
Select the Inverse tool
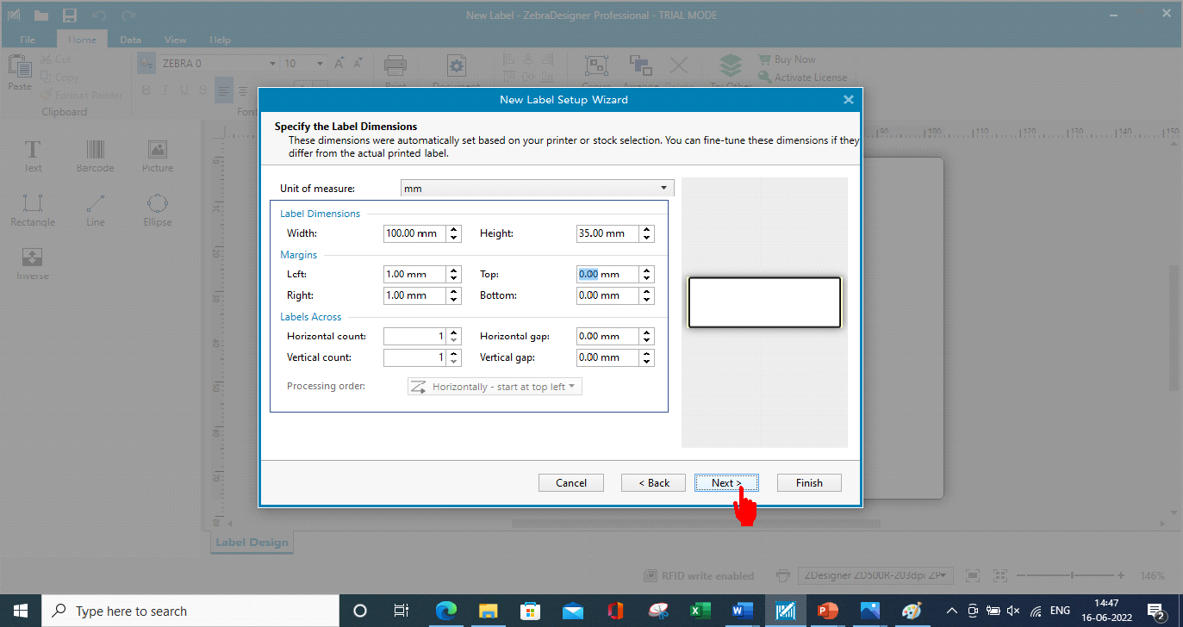pos(33,264)
